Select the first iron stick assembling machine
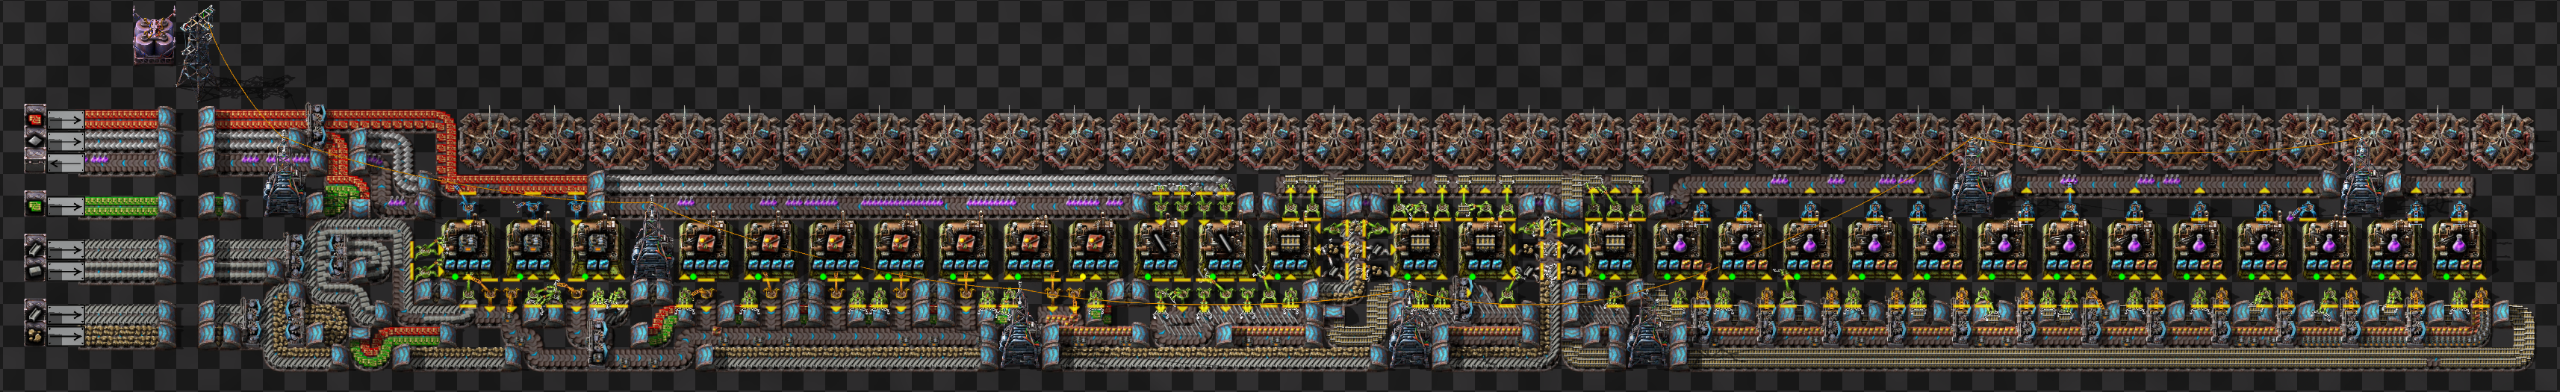Image resolution: width=2560 pixels, height=392 pixels. pos(1159,249)
